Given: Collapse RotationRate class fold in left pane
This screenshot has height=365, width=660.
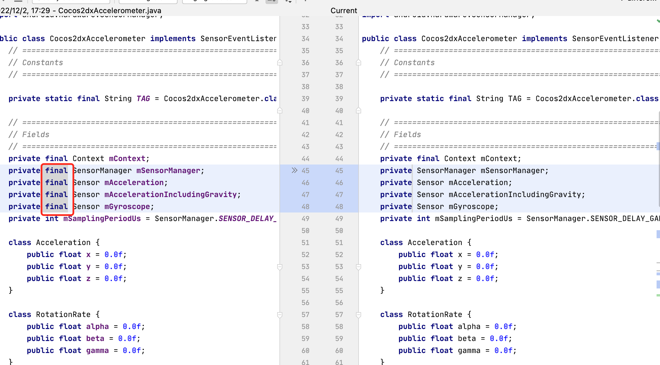Looking at the screenshot, I should 280,315.
